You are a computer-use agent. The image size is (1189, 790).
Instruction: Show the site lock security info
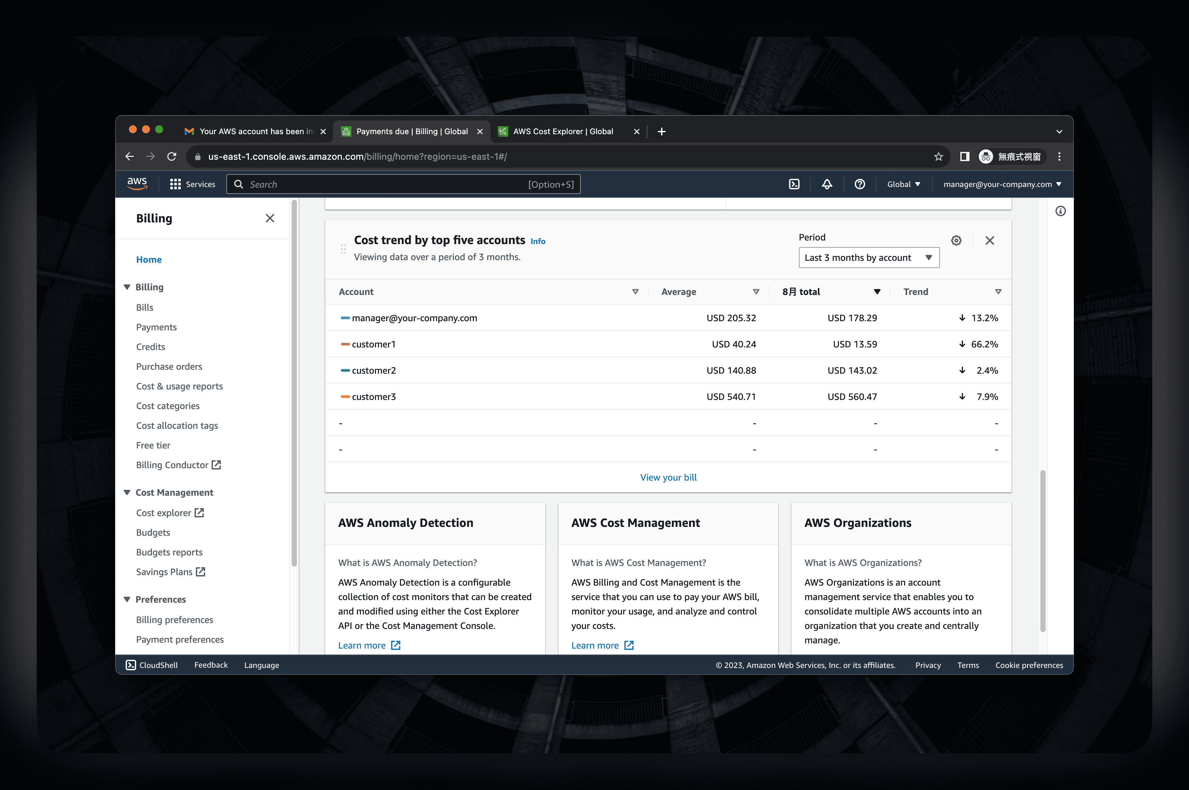[198, 157]
